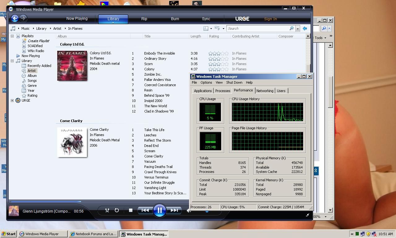Stop playback with the square button
The height and width of the screenshot is (238, 396).
pos(131,210)
